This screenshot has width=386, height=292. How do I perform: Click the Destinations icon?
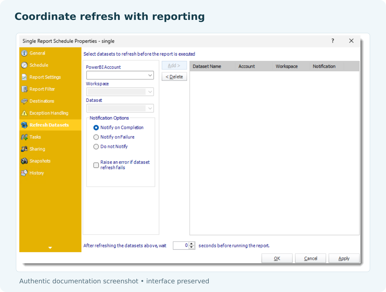24,101
